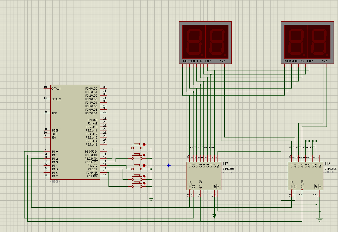338x232 pixels.
Task: Click the RST pin label
Action: click(55, 113)
